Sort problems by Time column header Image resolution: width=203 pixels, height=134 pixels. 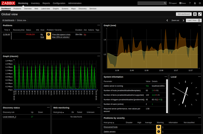pyautogui.click(x=7, y=30)
